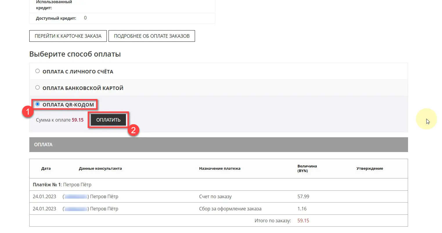Screen dimensions: 442x233
Task: Click the Данные консультанта column header
Action: (100, 169)
